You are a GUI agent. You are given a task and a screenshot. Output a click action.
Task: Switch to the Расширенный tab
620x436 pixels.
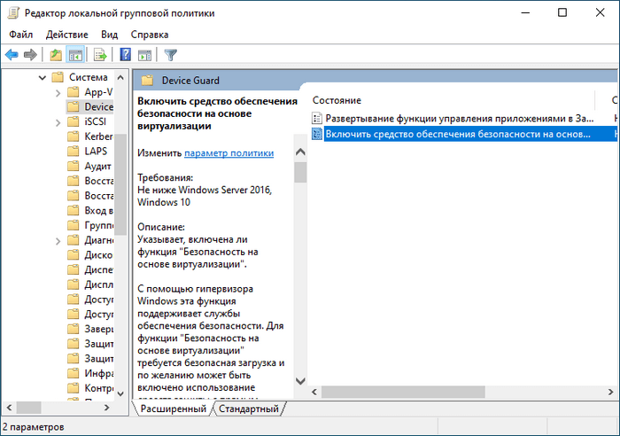point(174,409)
